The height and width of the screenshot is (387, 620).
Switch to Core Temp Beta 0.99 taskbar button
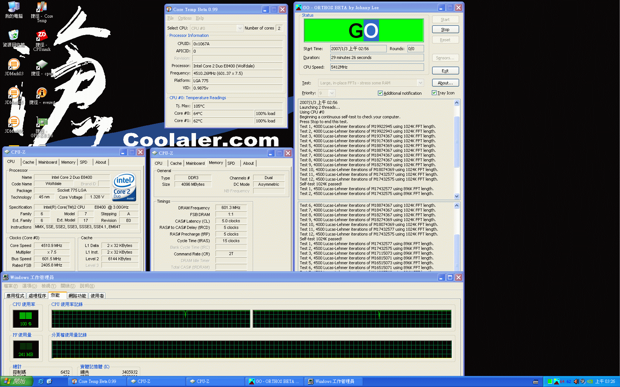point(97,381)
